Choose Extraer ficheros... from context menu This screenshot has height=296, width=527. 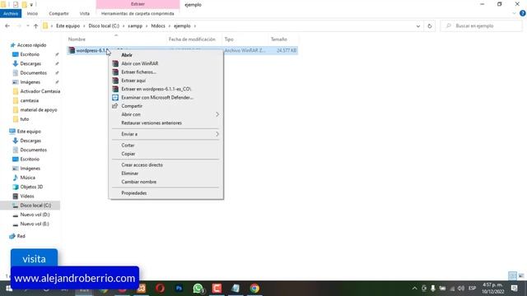pos(138,72)
